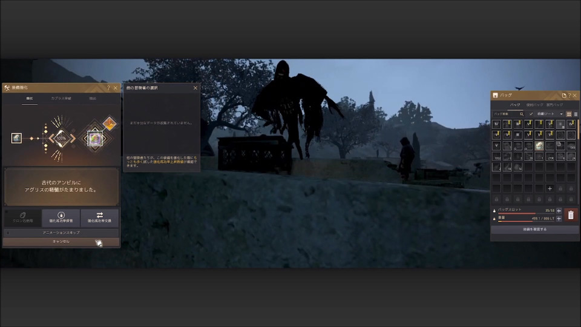
Task: Switch to the 便利バッグ tab
Action: (534, 105)
